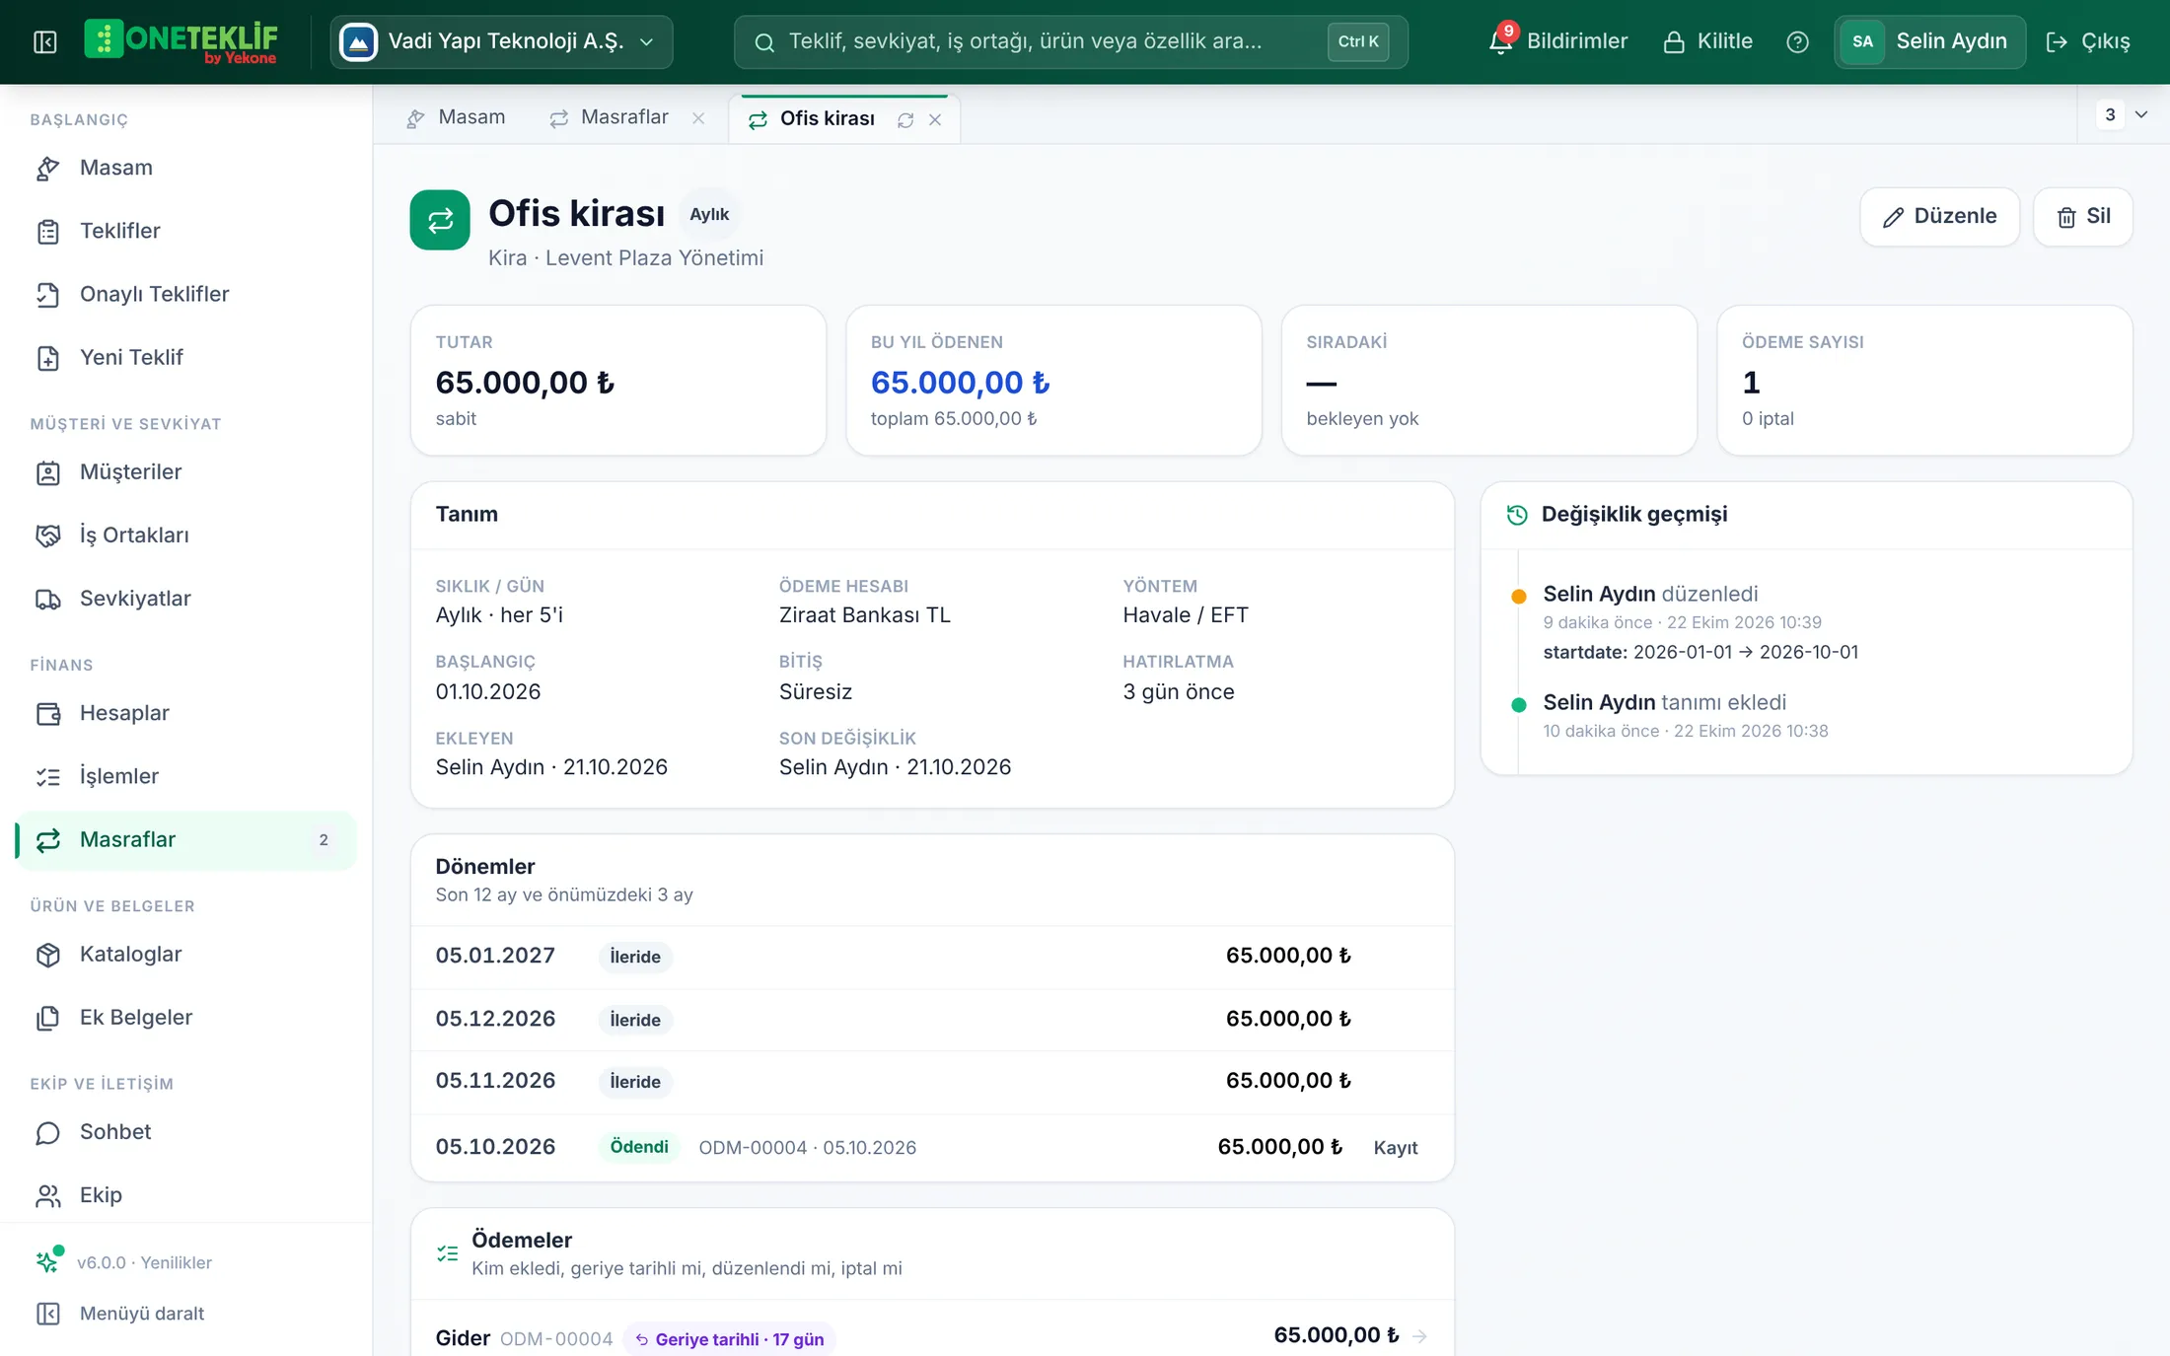Viewport: 2170px width, 1356px height.
Task: Click the Değişiklik geçmişi history icon
Action: pos(1517,514)
